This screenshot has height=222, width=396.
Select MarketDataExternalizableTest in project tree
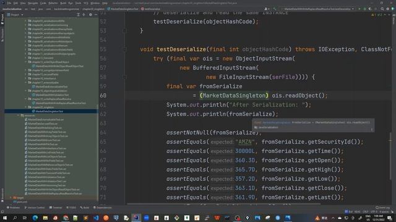point(51,86)
